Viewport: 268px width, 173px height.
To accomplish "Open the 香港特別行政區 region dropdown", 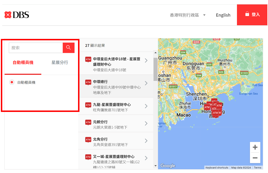I will 188,15.
